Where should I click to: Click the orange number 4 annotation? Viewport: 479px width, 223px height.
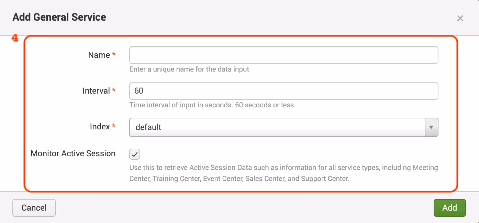pyautogui.click(x=15, y=39)
